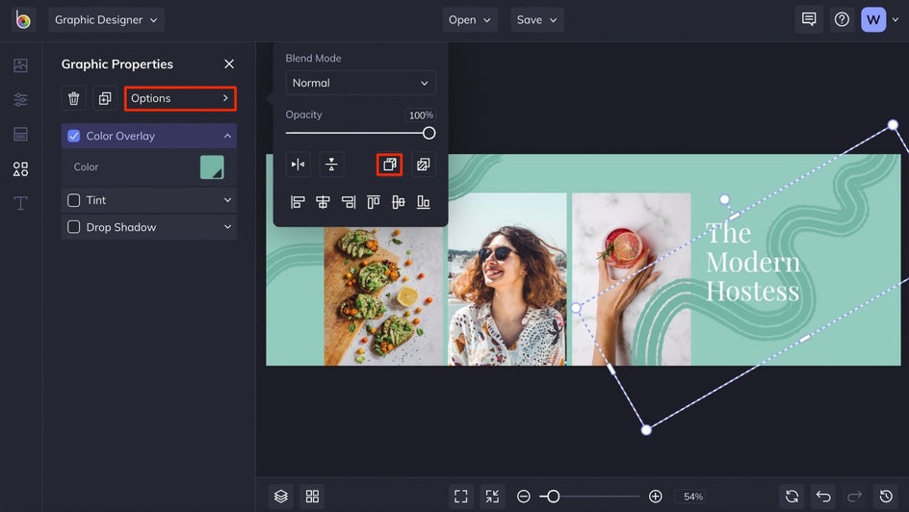The height and width of the screenshot is (512, 909).
Task: Click the Color Overlay color swatch
Action: 212,167
